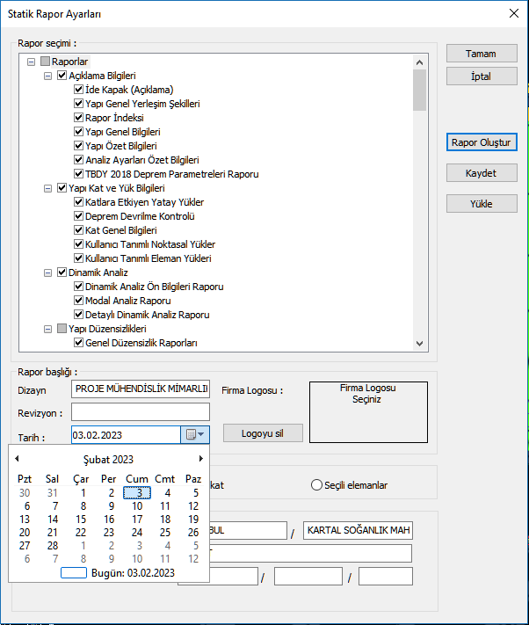
Task: Click scroll down arrow of report list
Action: click(x=419, y=343)
